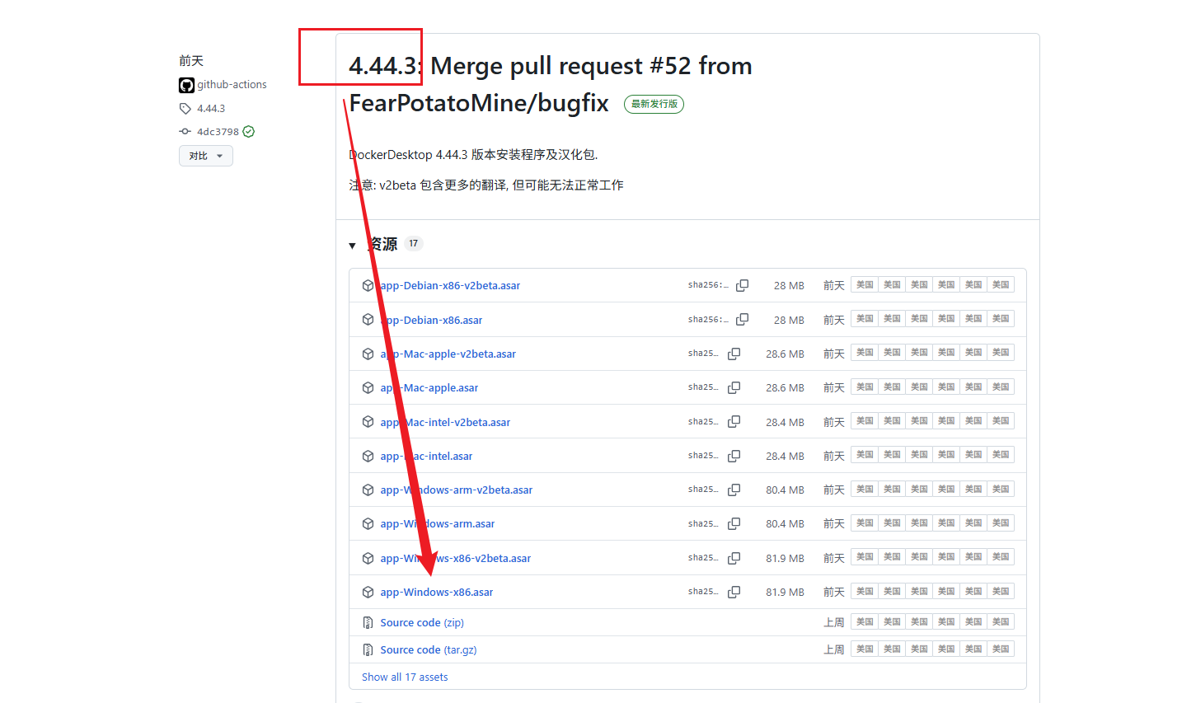Open the github-actions author profile link
The width and height of the screenshot is (1196, 703).
coord(232,85)
